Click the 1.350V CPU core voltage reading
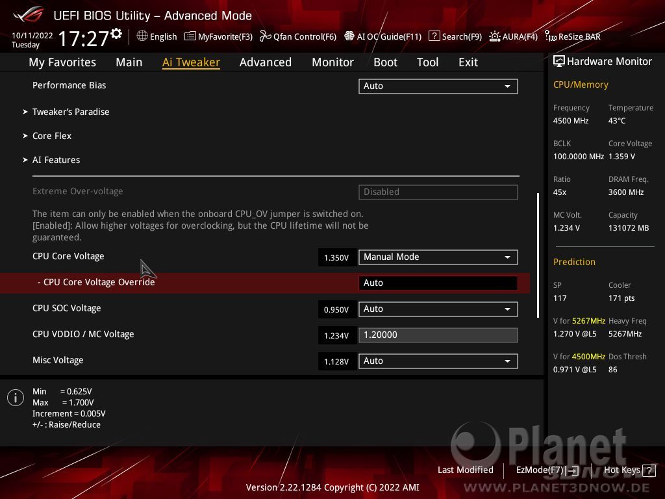 pyautogui.click(x=336, y=257)
